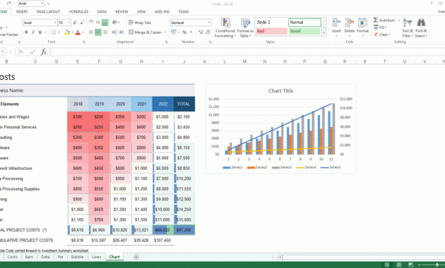Toggle Wrap Text
This screenshot has height=268, width=445.
pyautogui.click(x=140, y=23)
